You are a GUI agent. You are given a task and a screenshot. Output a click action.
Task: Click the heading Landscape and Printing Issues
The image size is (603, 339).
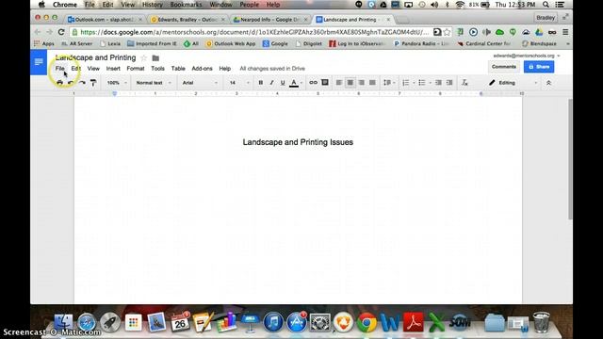coord(298,142)
